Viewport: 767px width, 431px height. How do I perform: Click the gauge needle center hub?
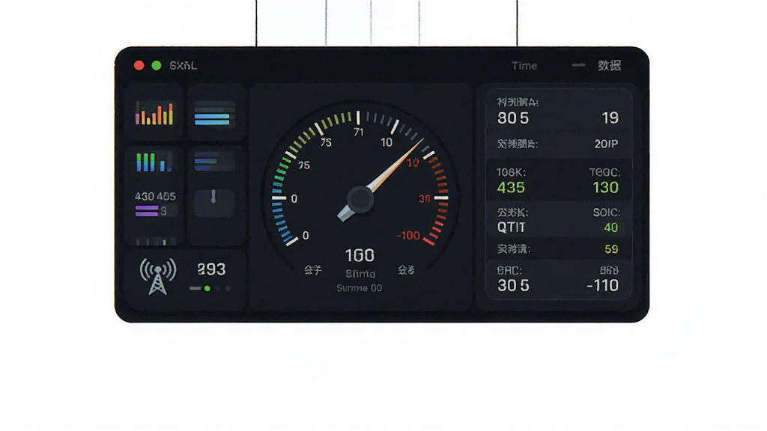point(360,199)
